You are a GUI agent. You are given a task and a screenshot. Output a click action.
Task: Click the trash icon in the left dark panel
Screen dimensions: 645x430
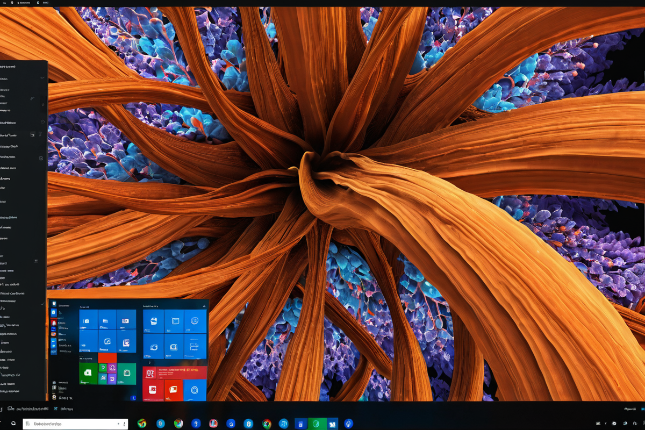pyautogui.click(x=40, y=134)
